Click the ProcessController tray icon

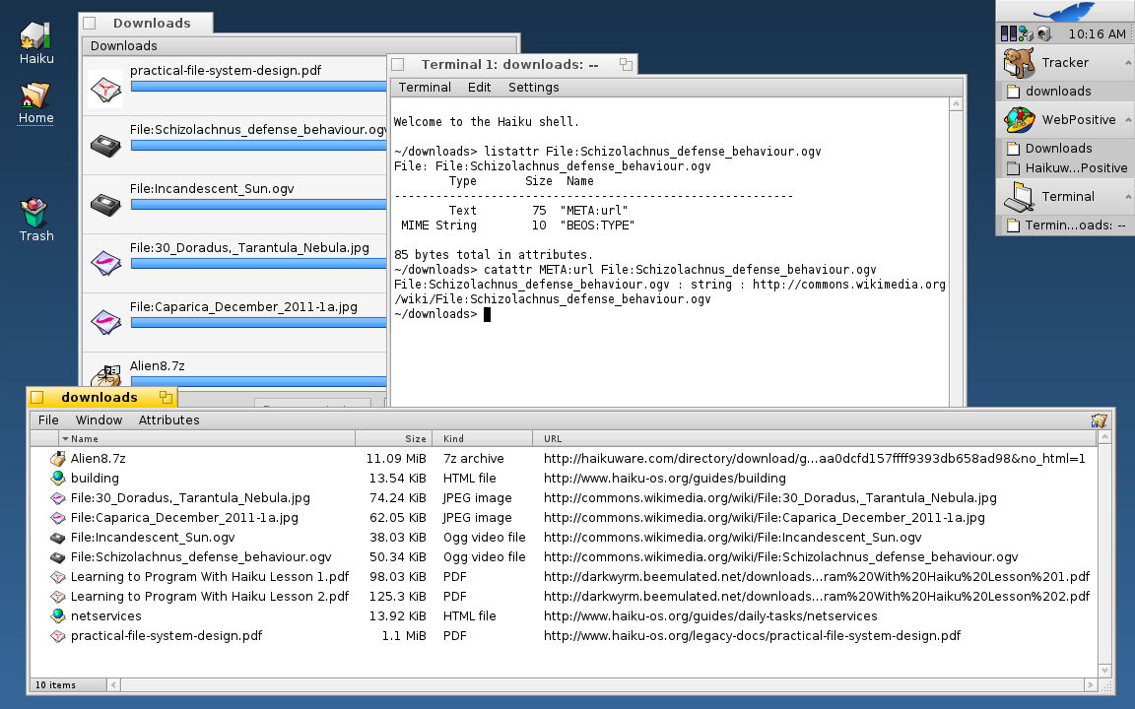pos(1008,33)
